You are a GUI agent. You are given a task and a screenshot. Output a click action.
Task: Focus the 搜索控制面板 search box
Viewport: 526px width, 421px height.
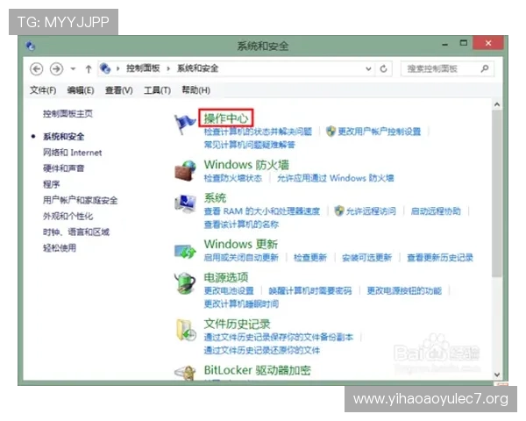click(447, 68)
